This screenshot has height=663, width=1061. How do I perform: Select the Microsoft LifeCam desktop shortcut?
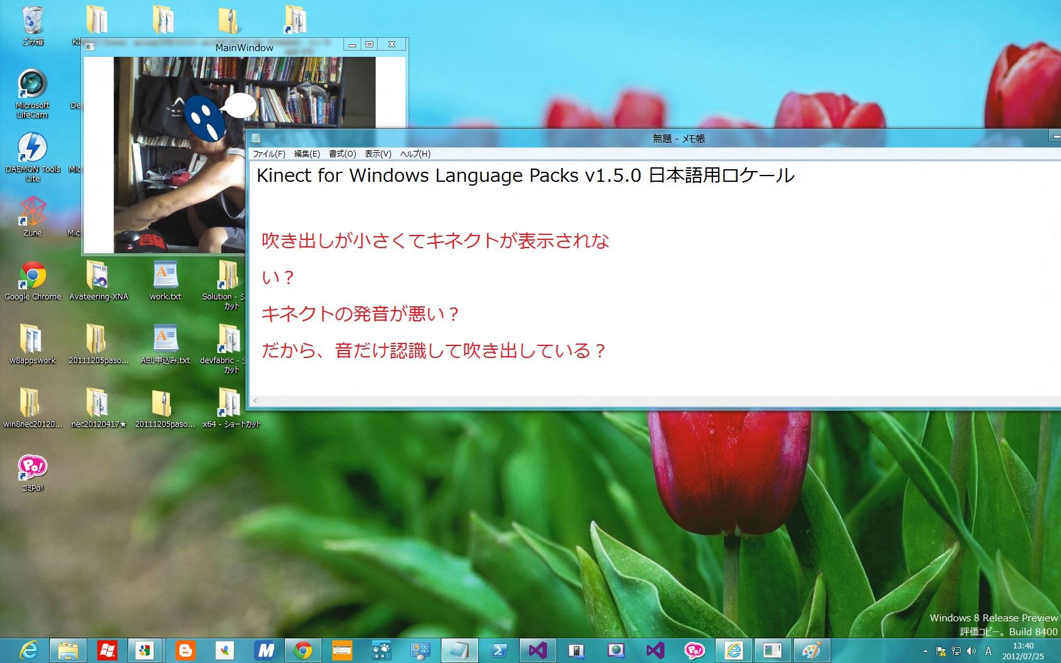[x=32, y=94]
